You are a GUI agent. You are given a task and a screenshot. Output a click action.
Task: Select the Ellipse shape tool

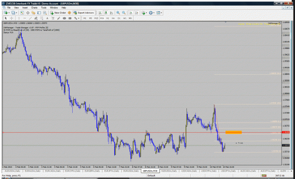(x=64, y=18)
